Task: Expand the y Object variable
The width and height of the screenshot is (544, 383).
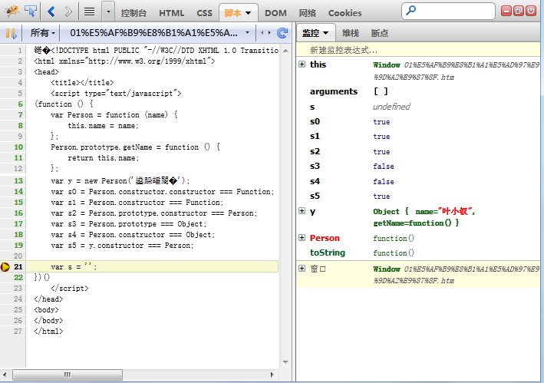Action: (x=302, y=211)
